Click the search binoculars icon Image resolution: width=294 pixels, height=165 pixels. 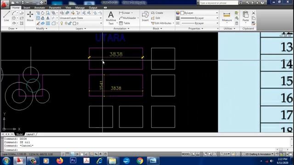pos(241,3)
